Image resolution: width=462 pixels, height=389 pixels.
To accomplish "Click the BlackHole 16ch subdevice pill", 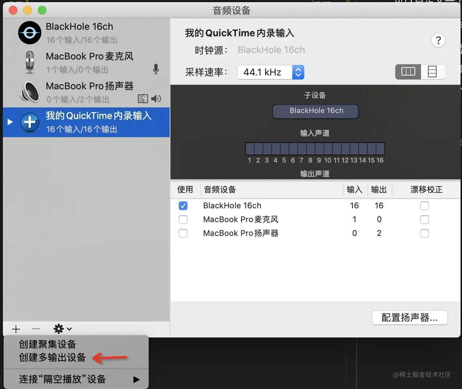I will coord(315,111).
